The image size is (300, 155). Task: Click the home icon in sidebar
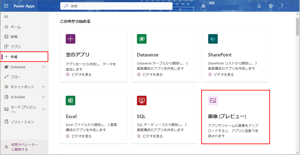click(6, 27)
